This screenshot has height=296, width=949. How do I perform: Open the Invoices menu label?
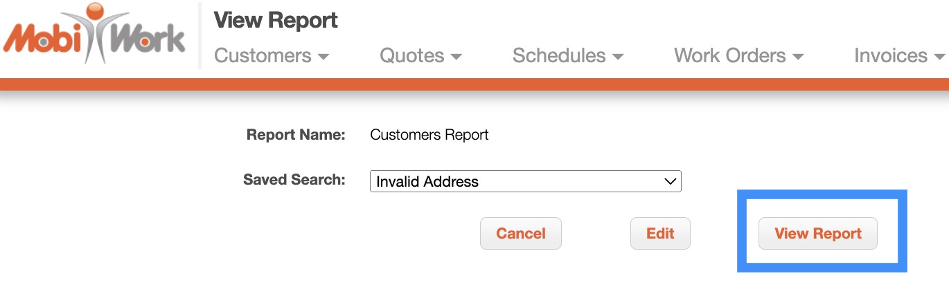pos(890,56)
